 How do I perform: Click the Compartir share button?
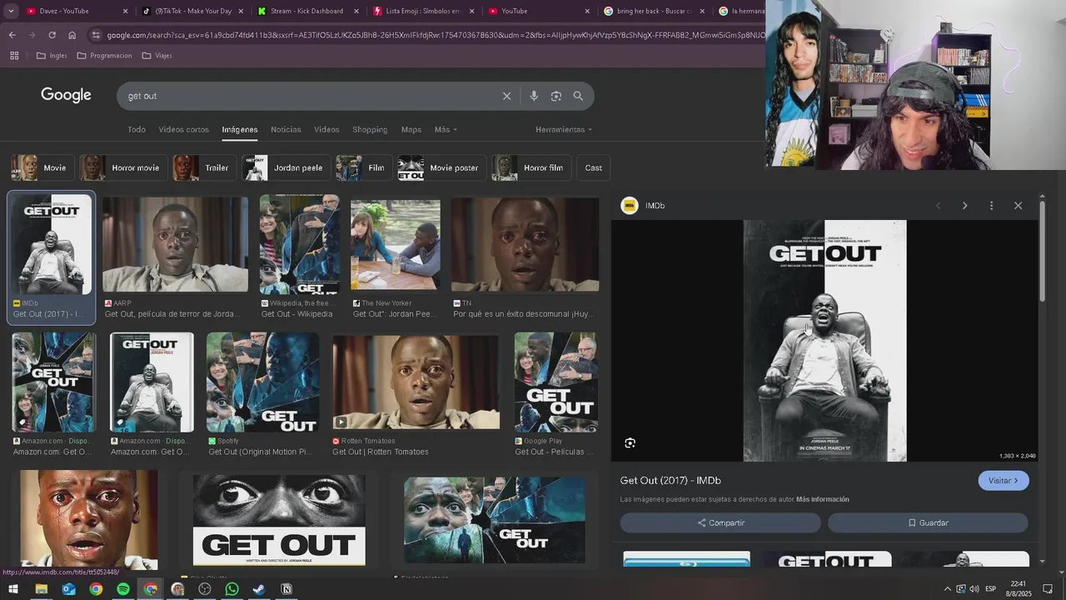pos(720,523)
